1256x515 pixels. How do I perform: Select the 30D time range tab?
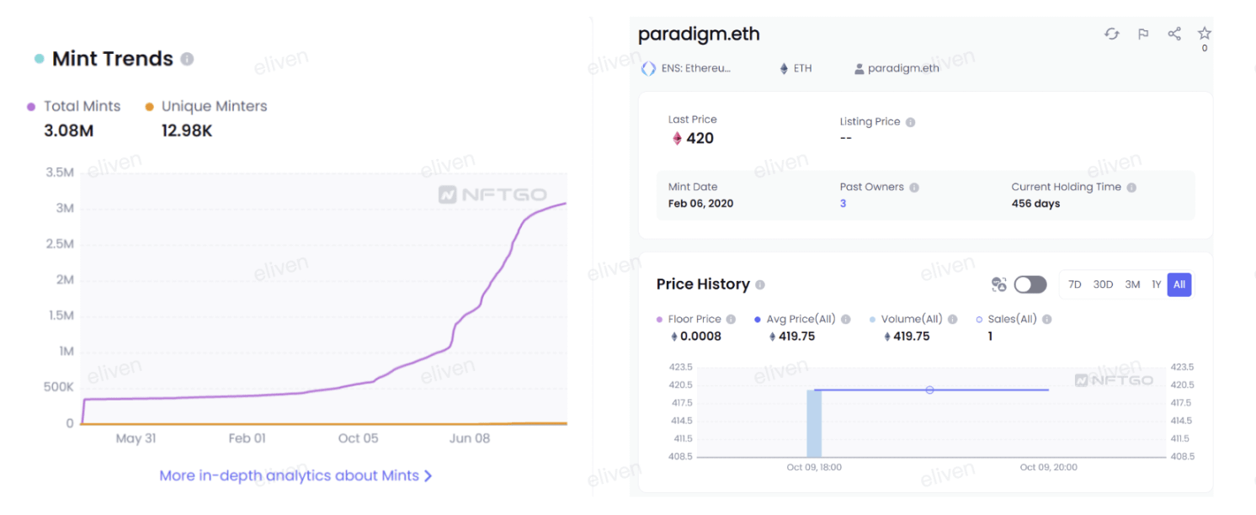[x=1103, y=284]
